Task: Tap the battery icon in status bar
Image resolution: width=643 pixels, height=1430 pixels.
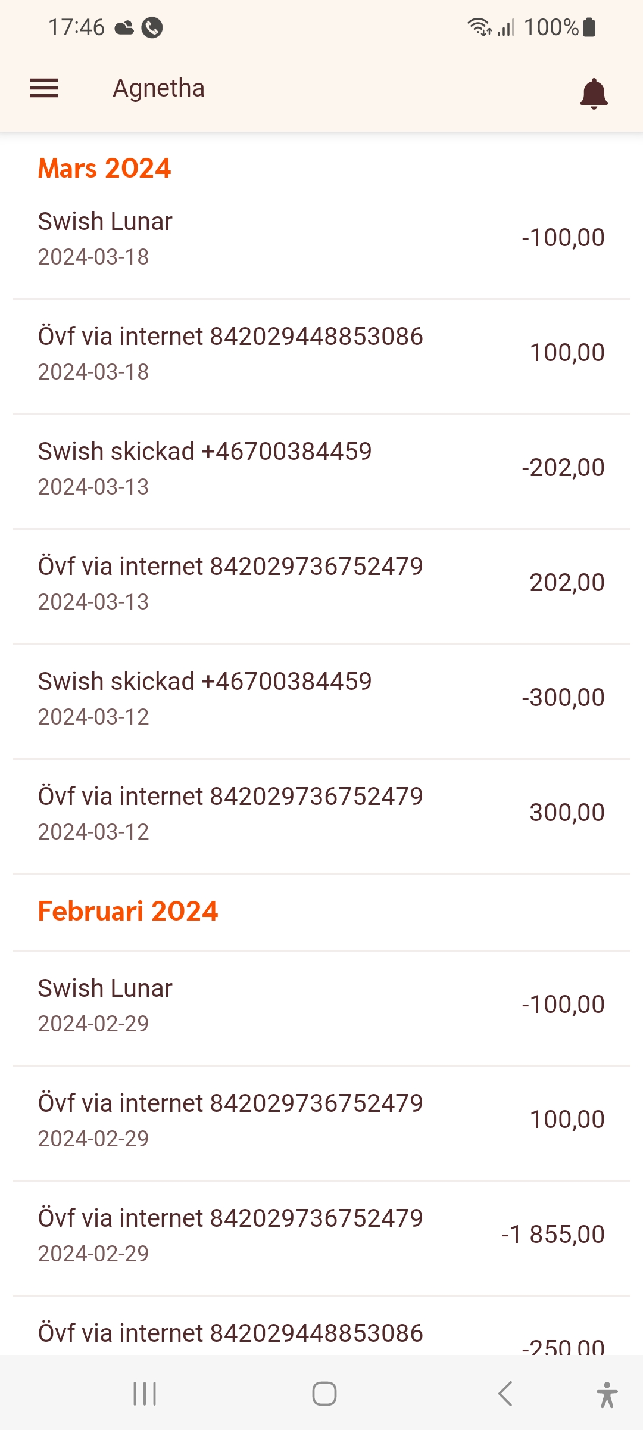Action: point(589,27)
